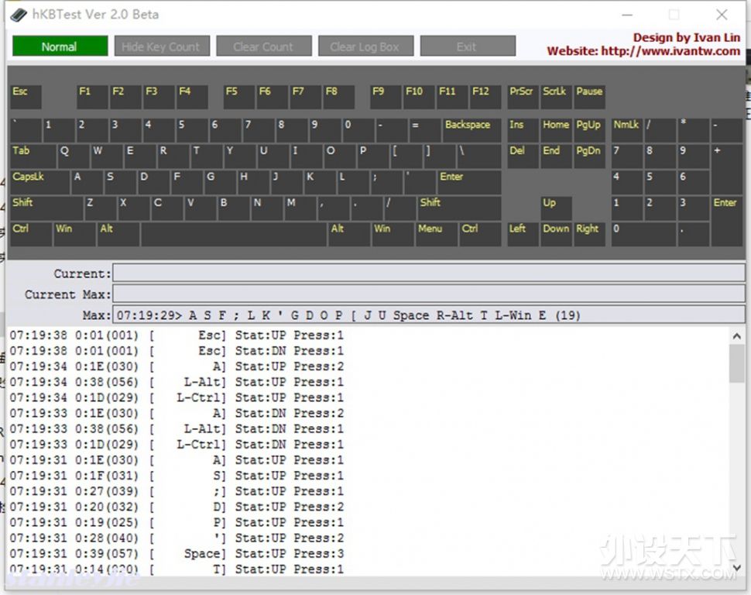
Task: Click the Ins key tile
Action: [x=523, y=131]
